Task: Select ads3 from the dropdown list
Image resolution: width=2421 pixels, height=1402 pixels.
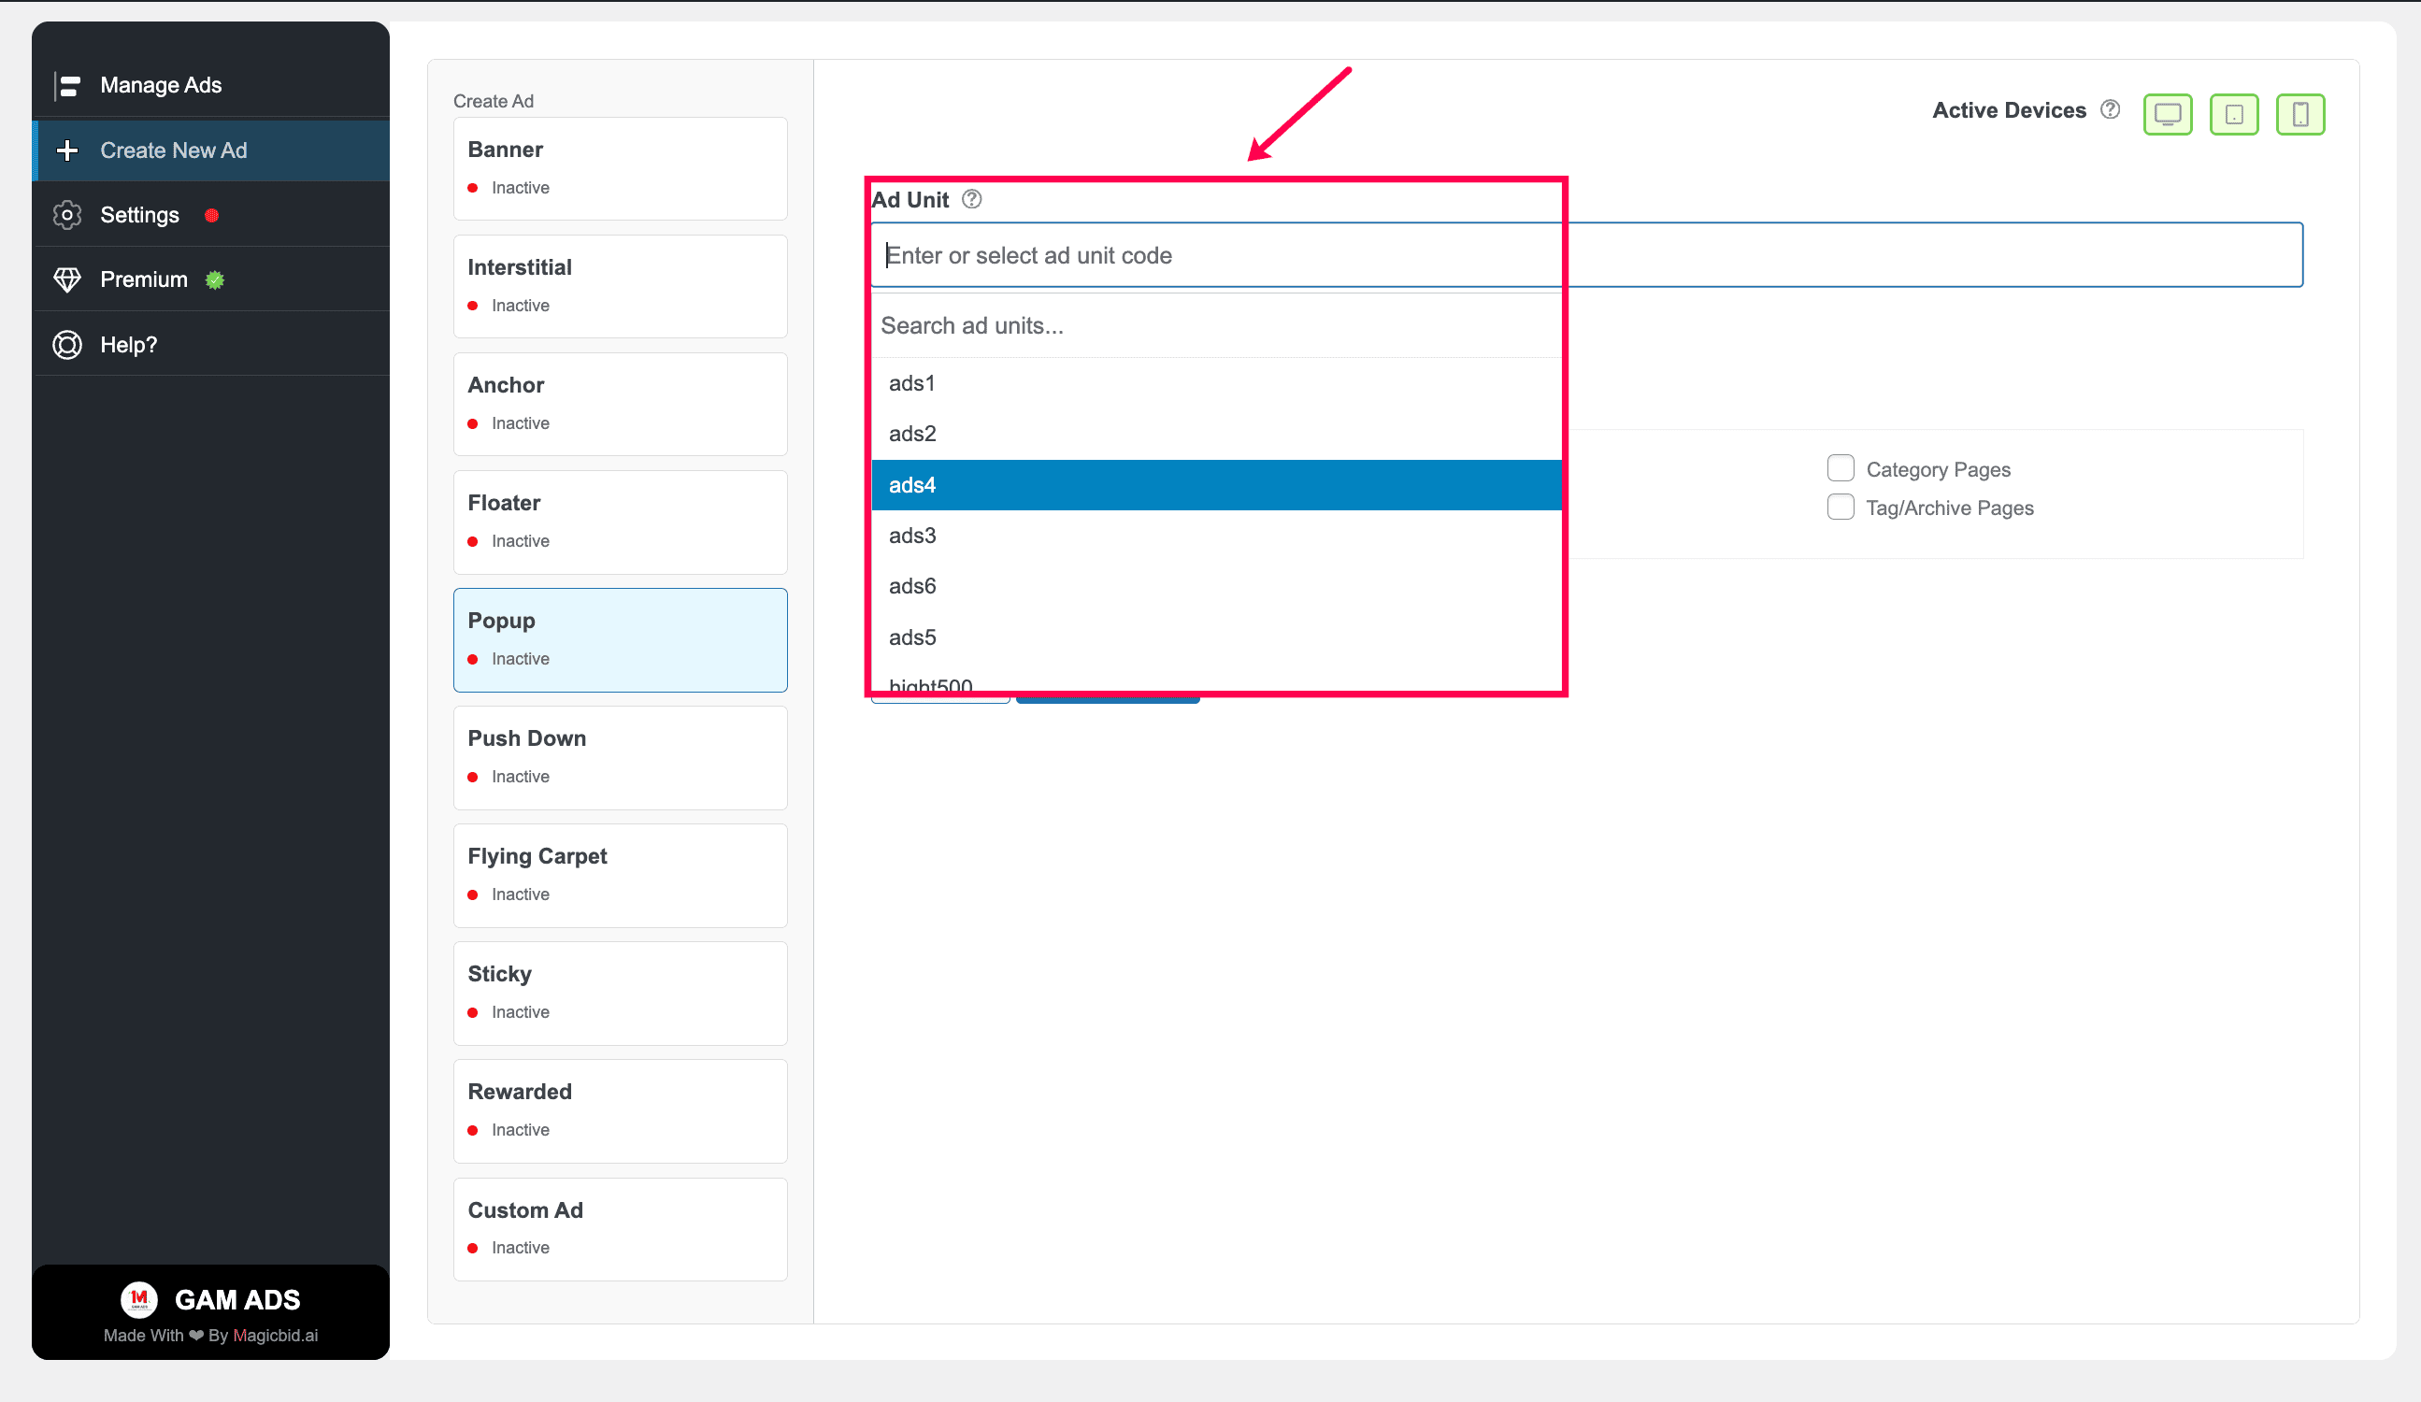Action: pos(1216,536)
